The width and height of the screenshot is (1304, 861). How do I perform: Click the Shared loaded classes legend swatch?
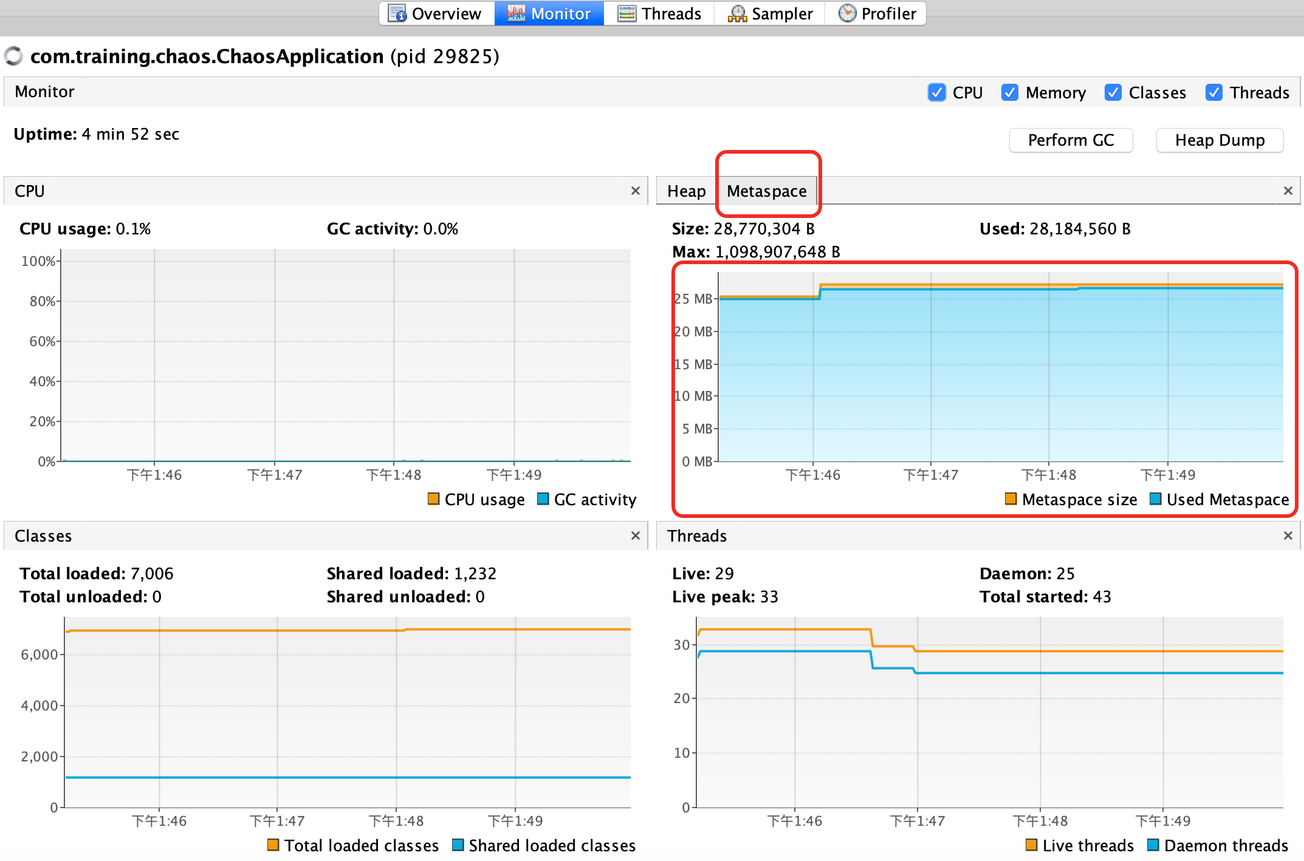click(x=458, y=845)
